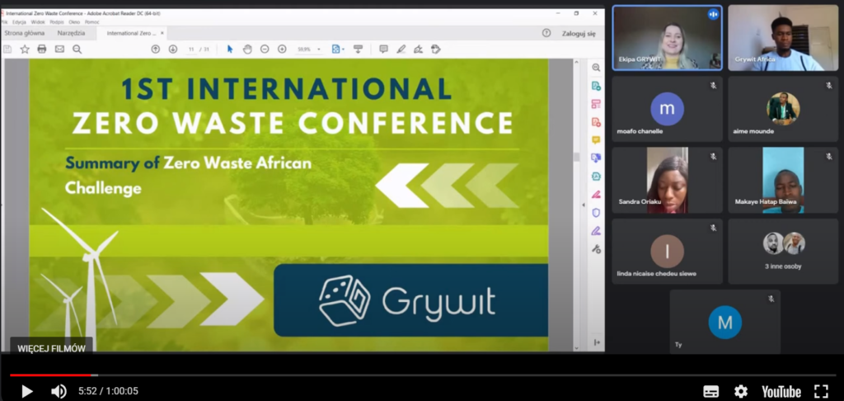Collapse the right tools pane with small arrow
844x401 pixels.
584,205
